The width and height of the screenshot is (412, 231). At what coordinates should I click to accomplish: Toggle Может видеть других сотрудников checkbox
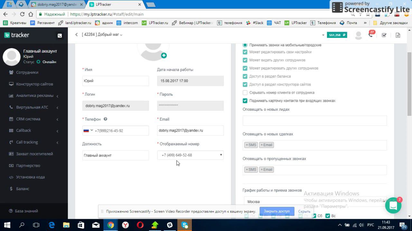coord(245,60)
